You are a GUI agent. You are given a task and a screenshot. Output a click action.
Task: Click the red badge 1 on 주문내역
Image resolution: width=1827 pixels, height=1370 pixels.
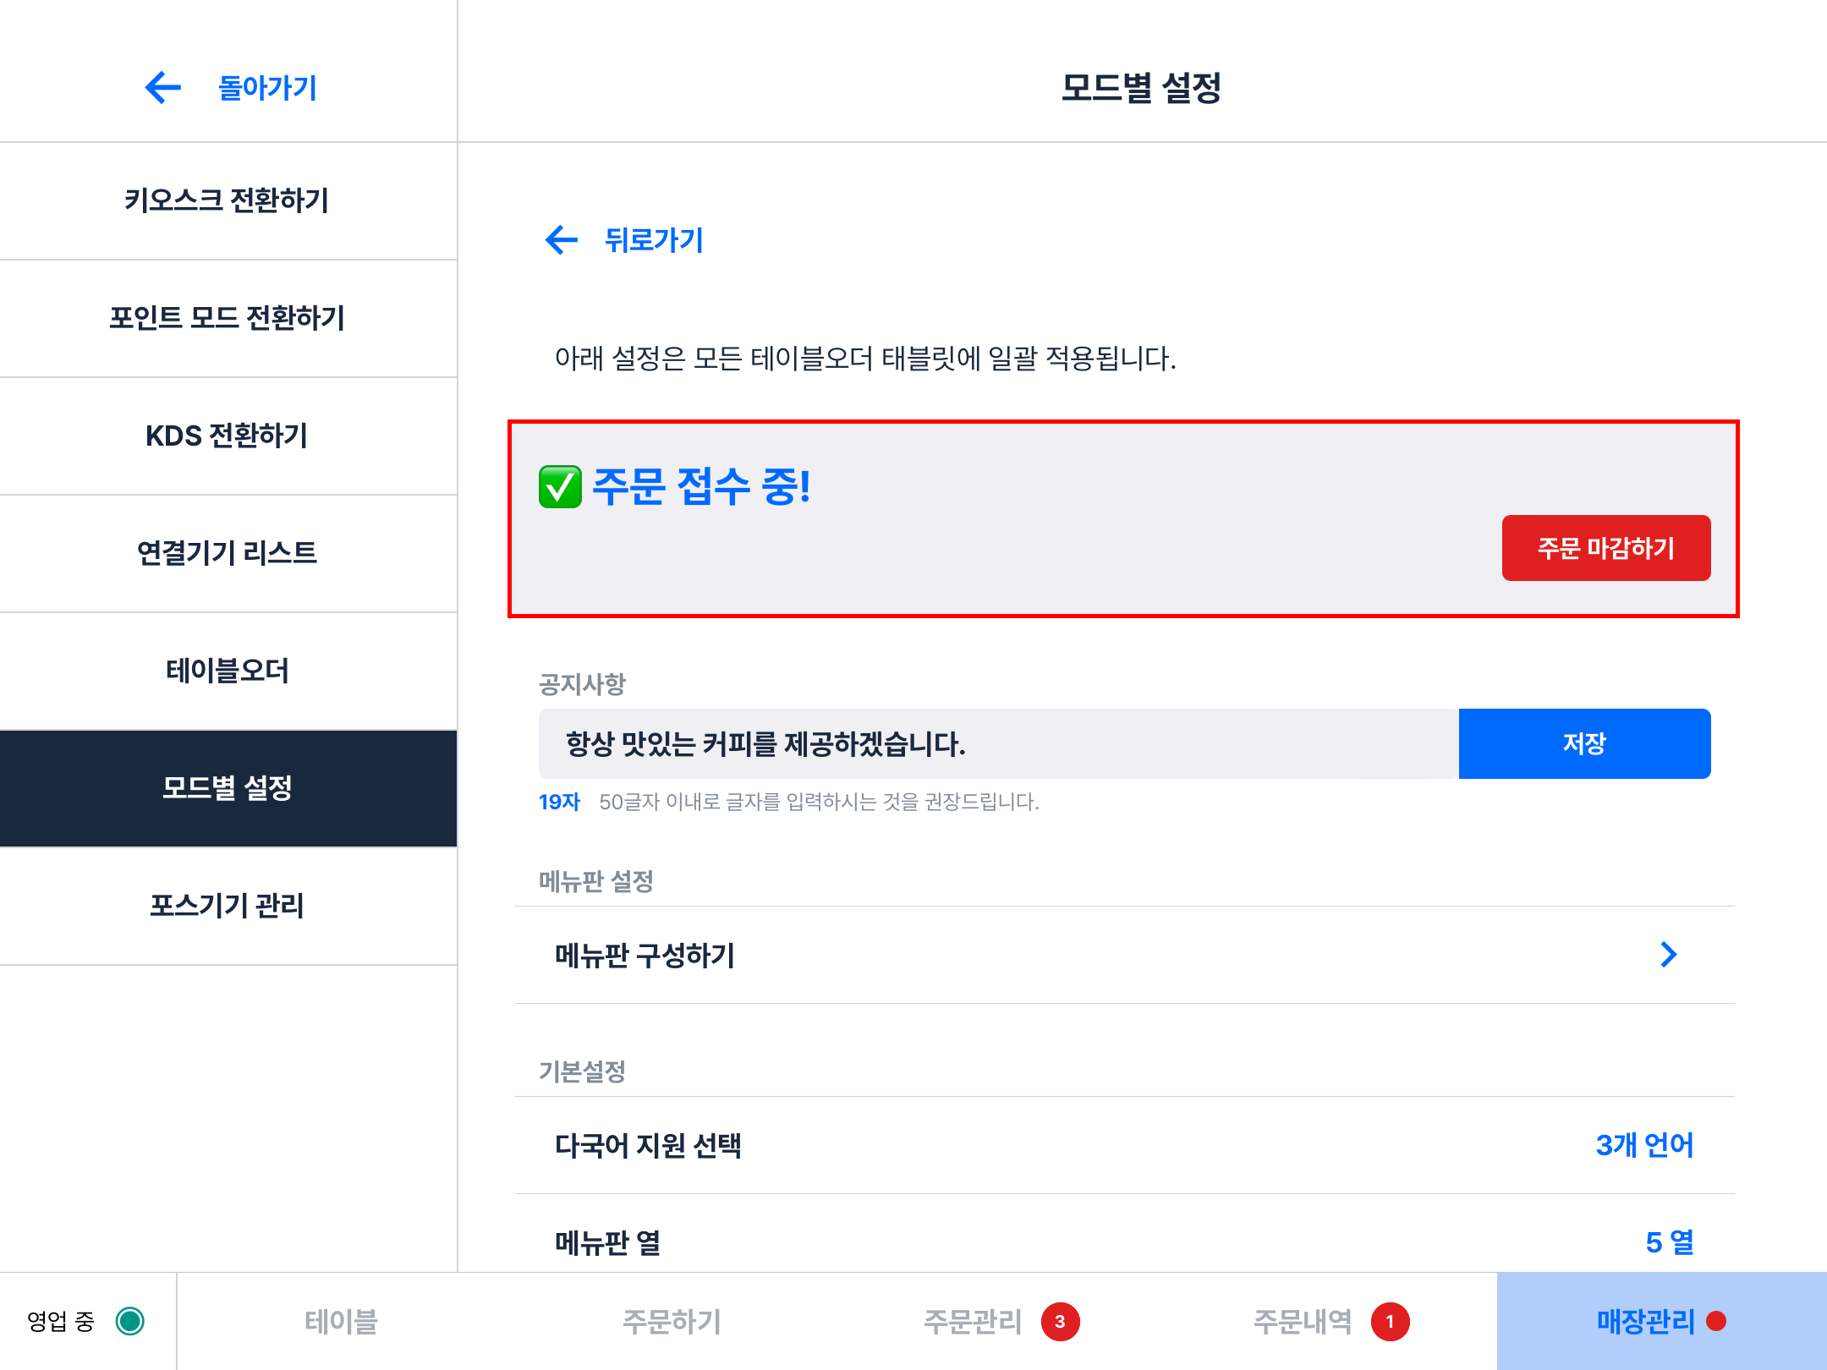coord(1390,1322)
